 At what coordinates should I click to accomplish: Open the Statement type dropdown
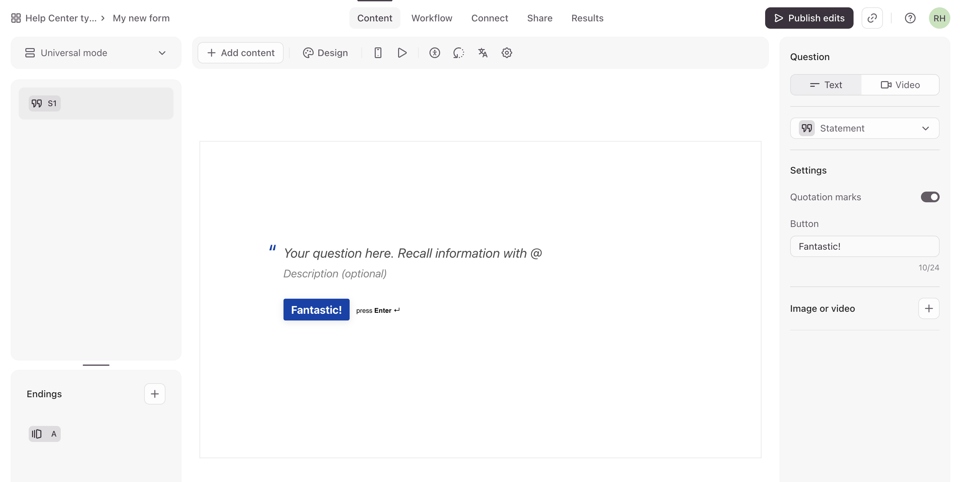pos(864,128)
